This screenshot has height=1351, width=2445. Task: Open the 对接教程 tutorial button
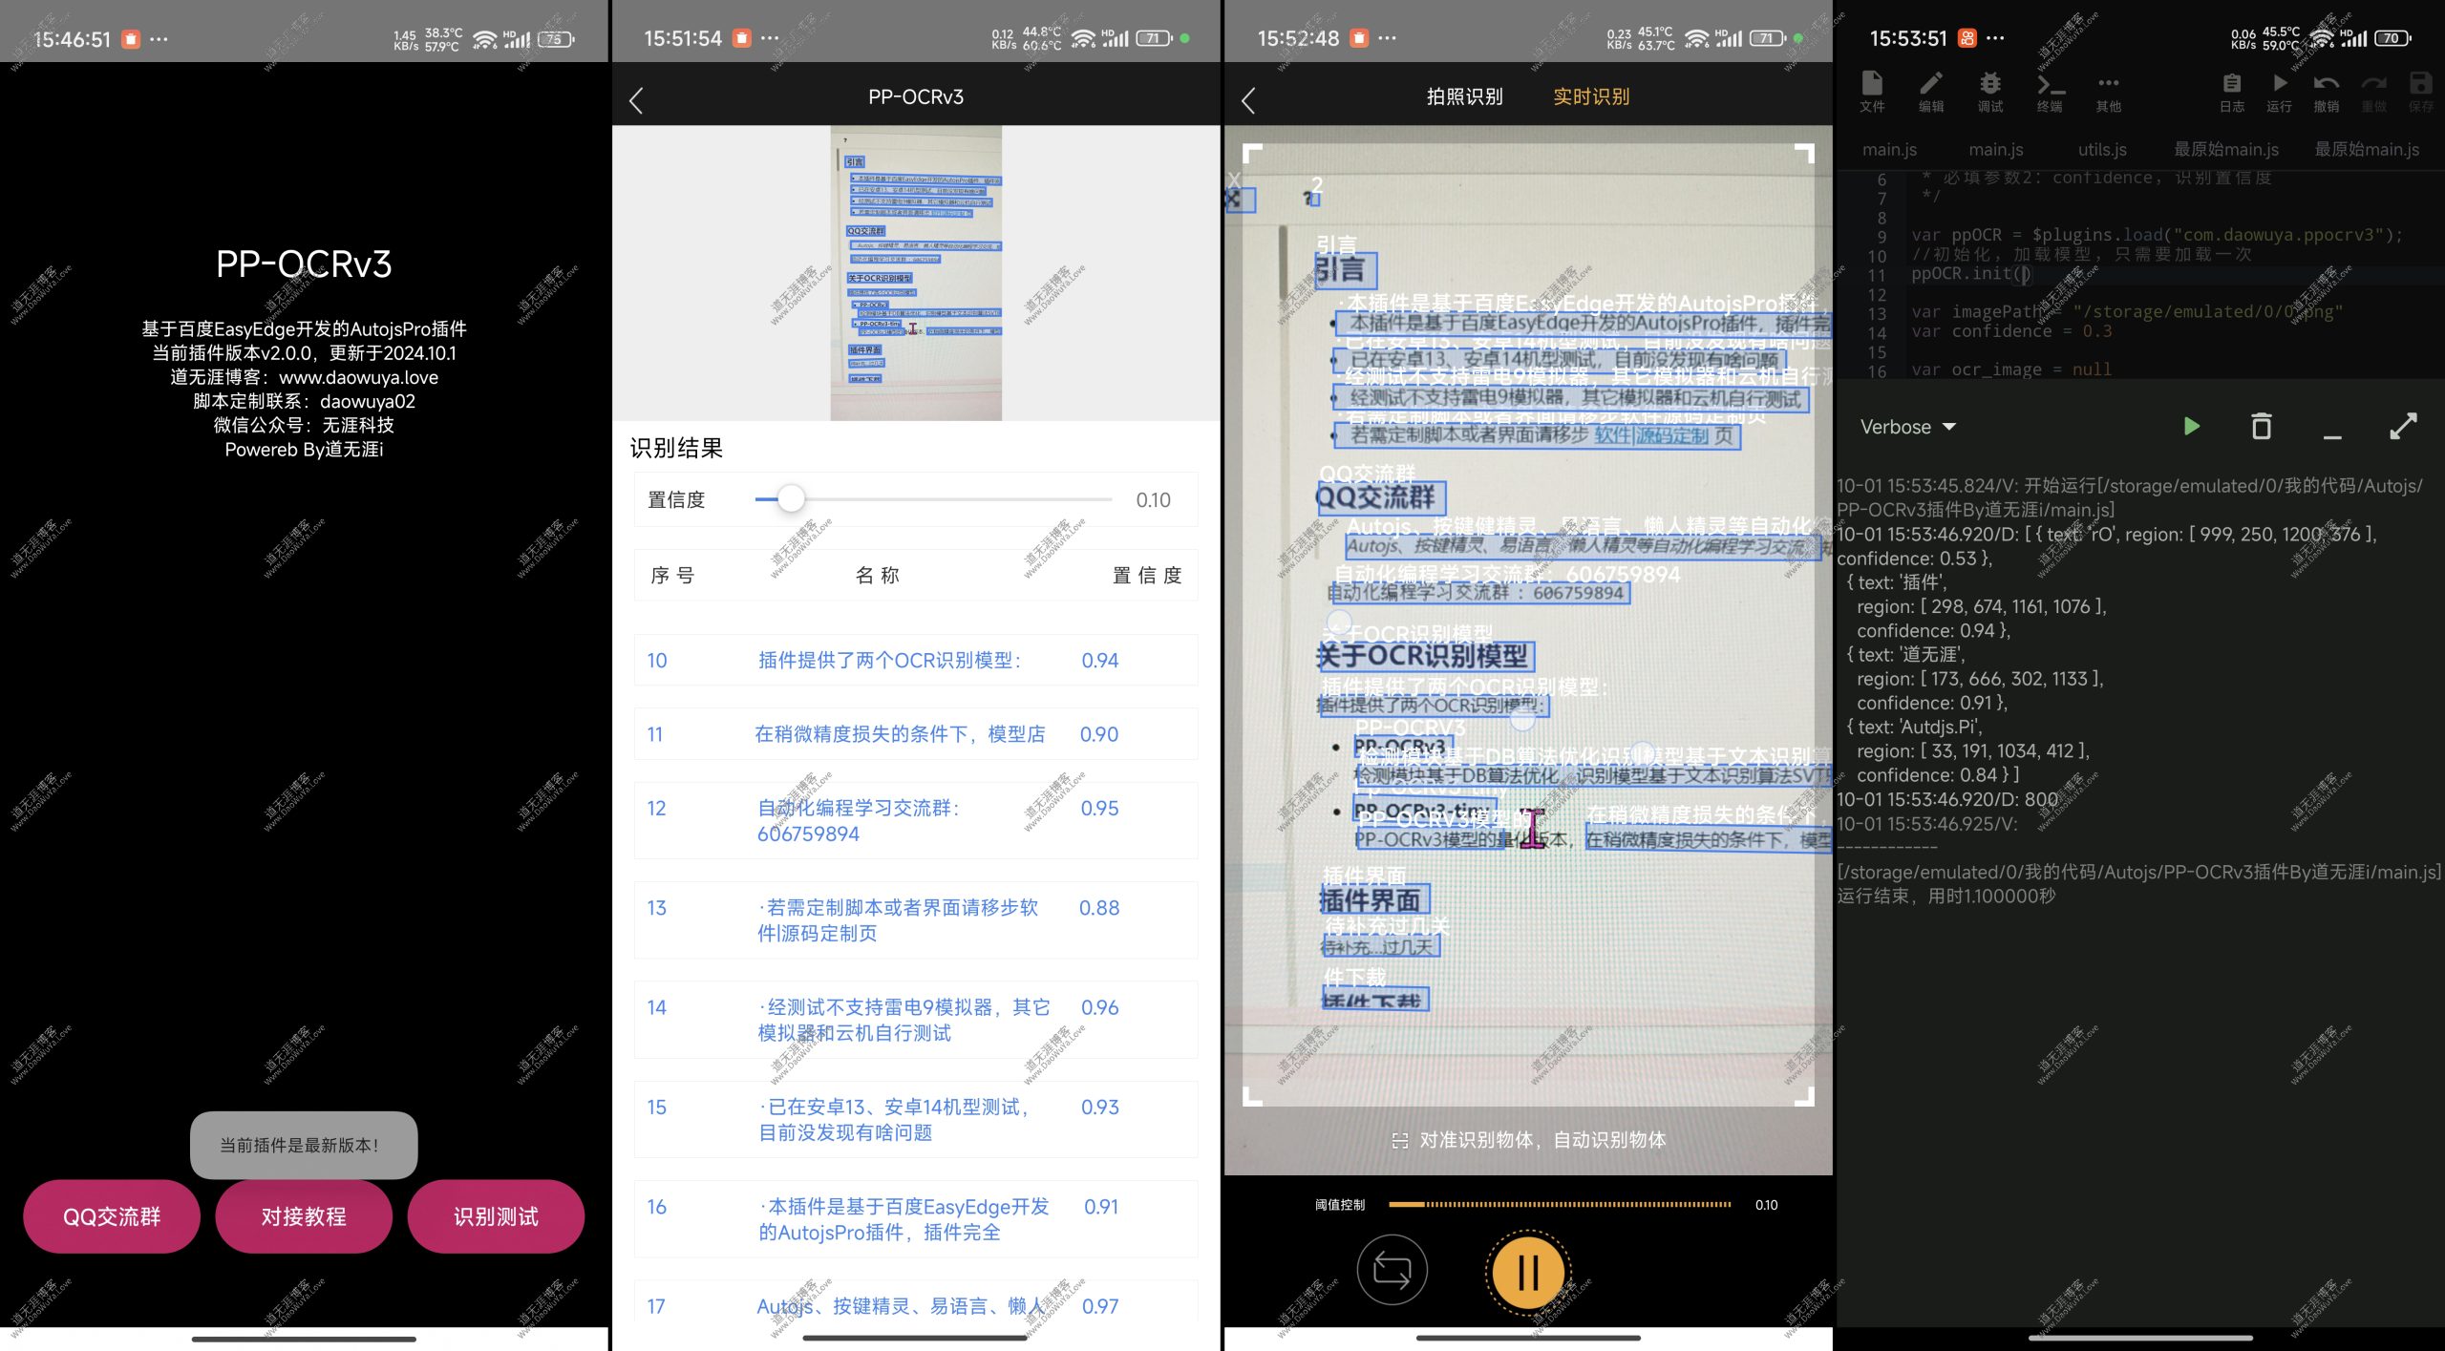pyautogui.click(x=304, y=1216)
